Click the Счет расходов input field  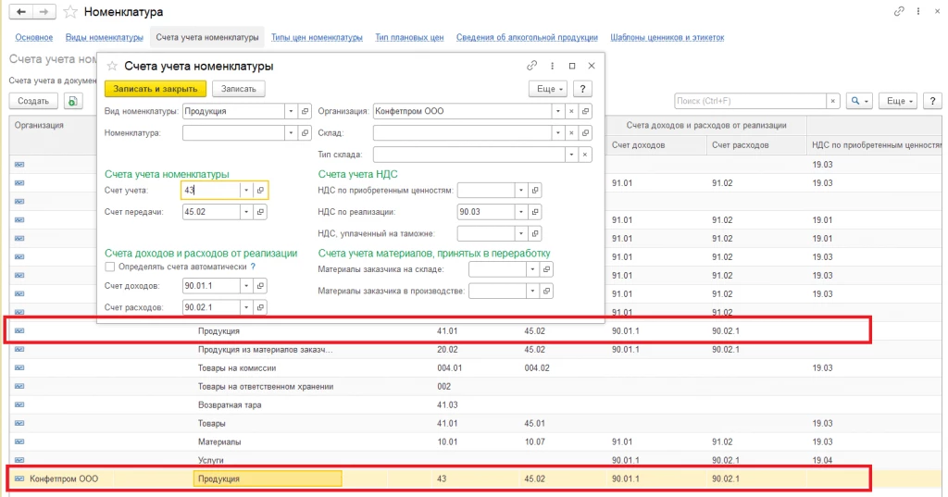pos(211,308)
